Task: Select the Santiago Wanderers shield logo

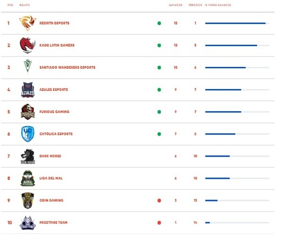Action: tap(28, 66)
